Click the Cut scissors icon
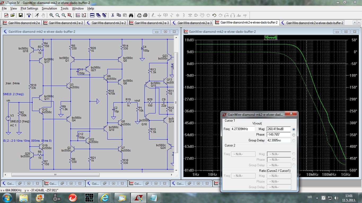This screenshot has width=362, height=203. (x=113, y=15)
